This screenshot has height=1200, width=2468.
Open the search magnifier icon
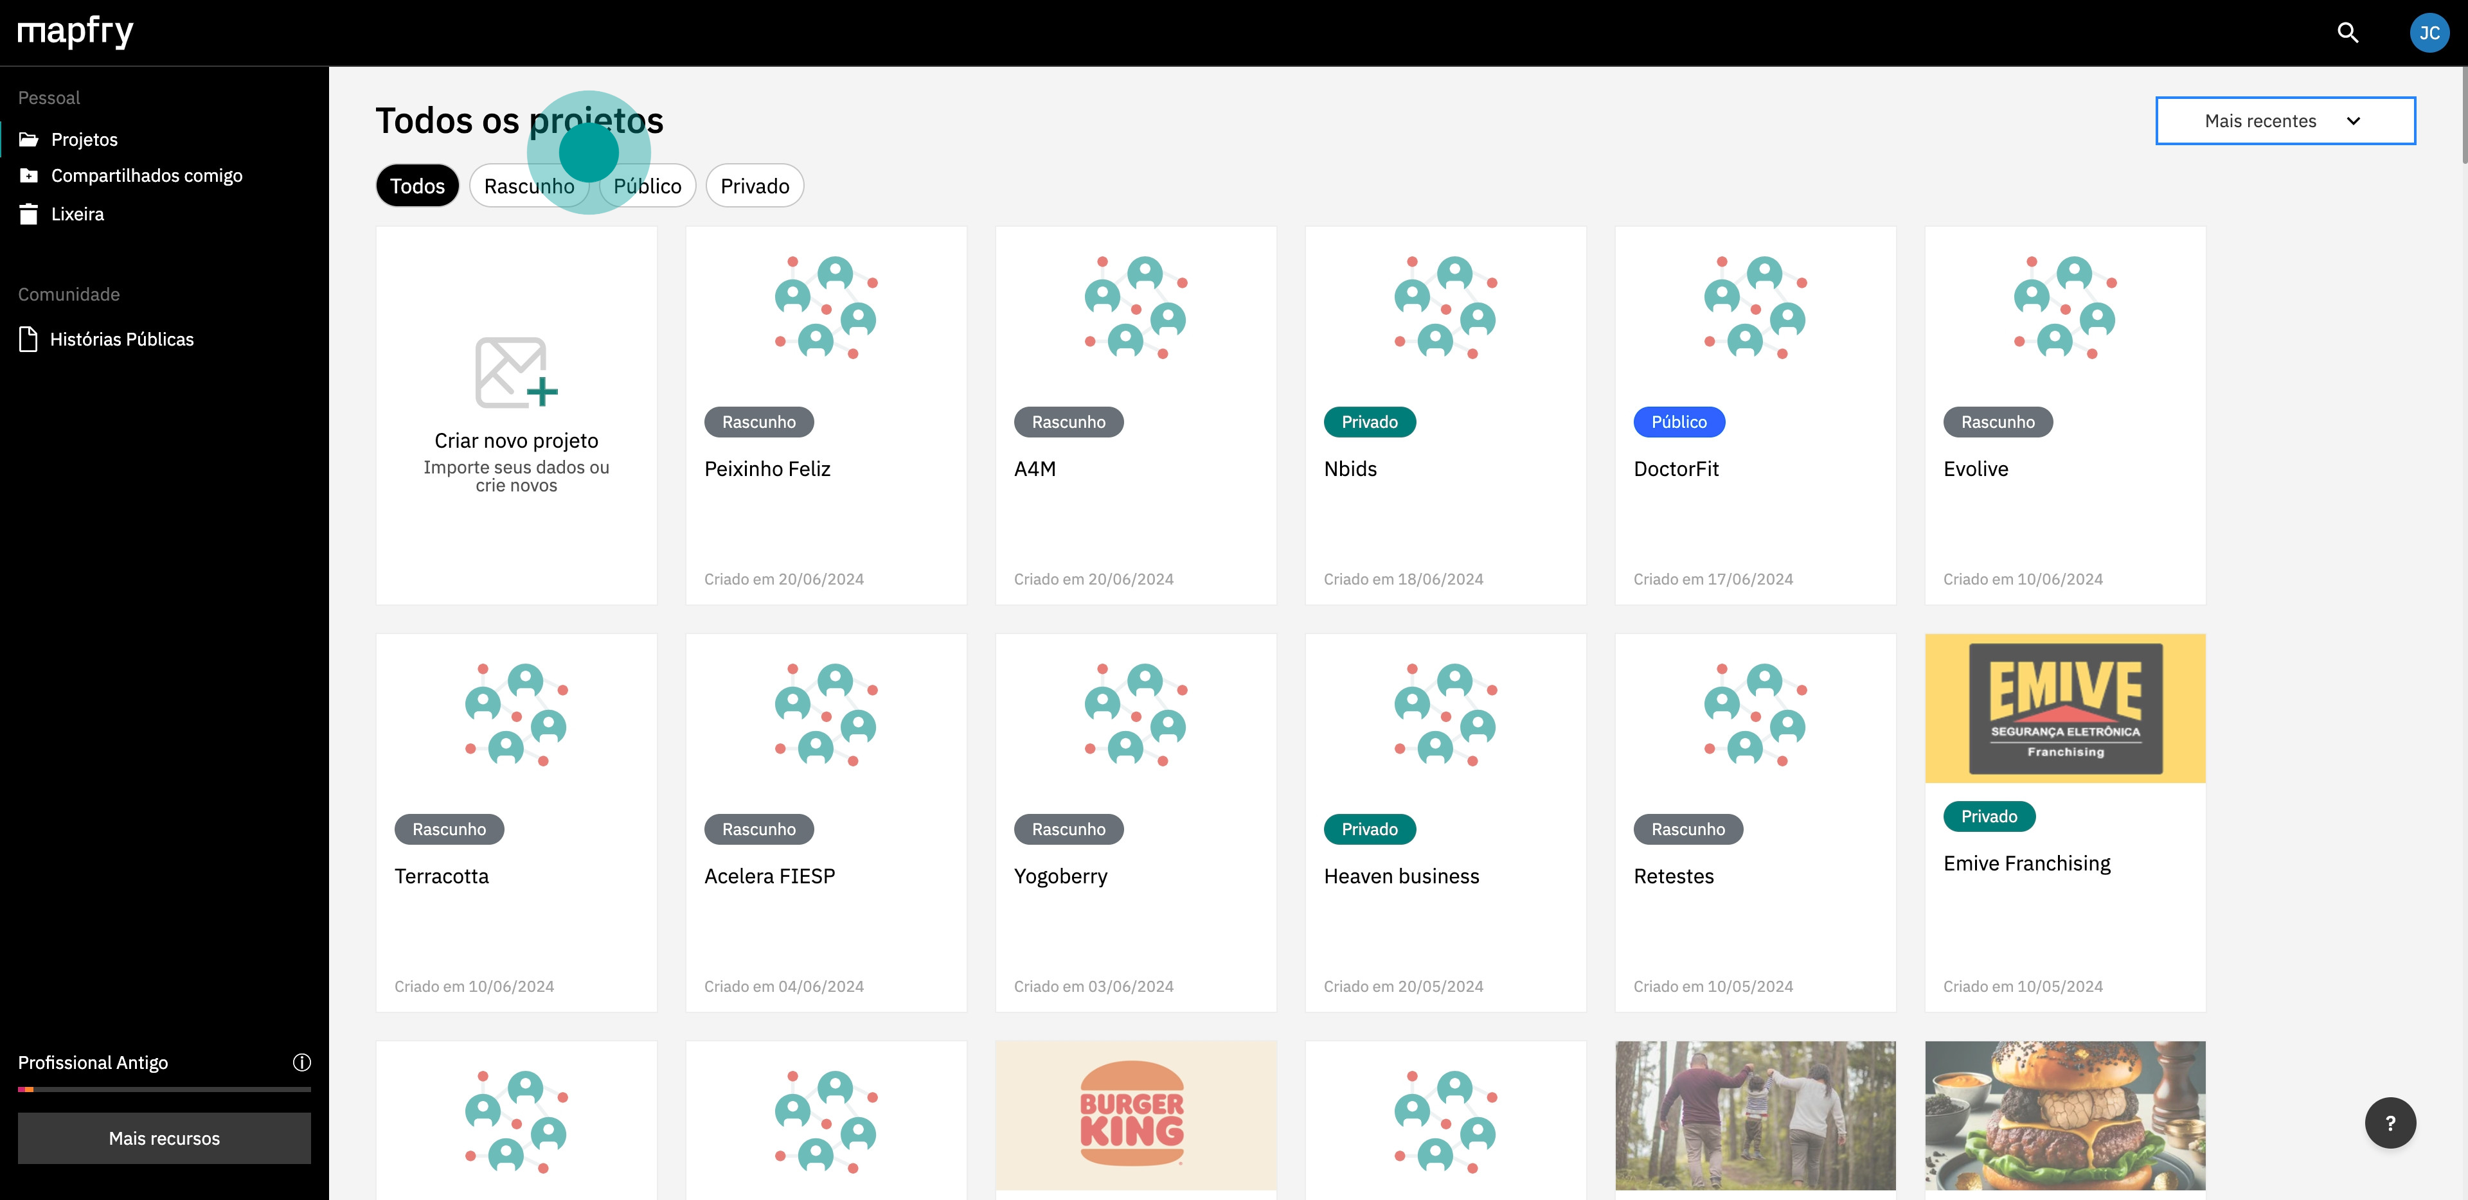[2347, 33]
